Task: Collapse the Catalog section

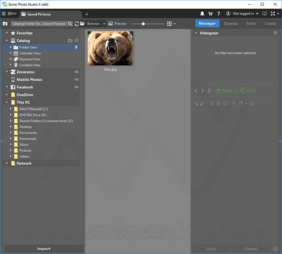Action: pos(7,40)
